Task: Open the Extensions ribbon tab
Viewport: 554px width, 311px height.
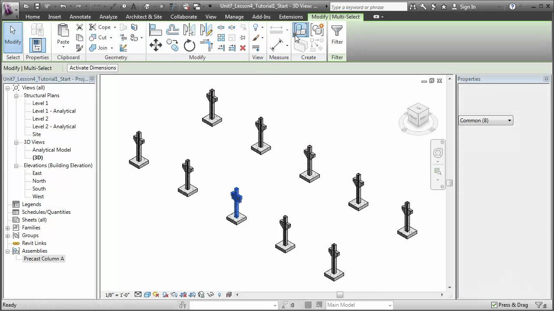Action: tap(291, 17)
